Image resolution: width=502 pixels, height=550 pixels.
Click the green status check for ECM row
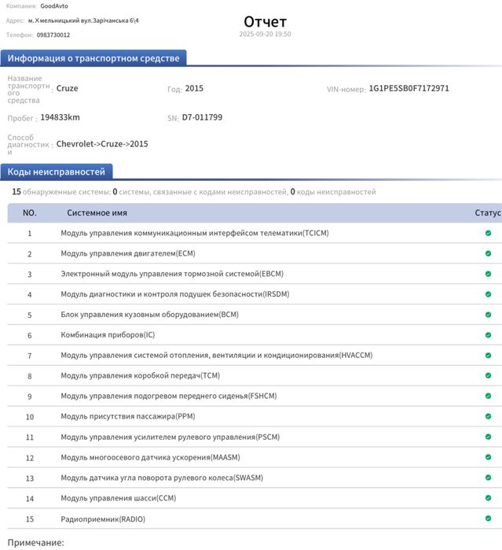[488, 253]
